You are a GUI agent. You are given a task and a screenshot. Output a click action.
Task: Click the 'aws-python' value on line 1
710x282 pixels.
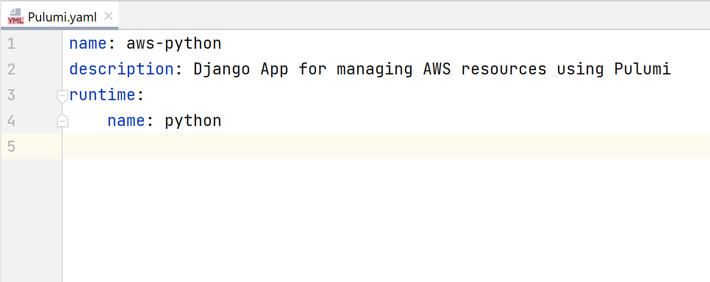point(174,44)
